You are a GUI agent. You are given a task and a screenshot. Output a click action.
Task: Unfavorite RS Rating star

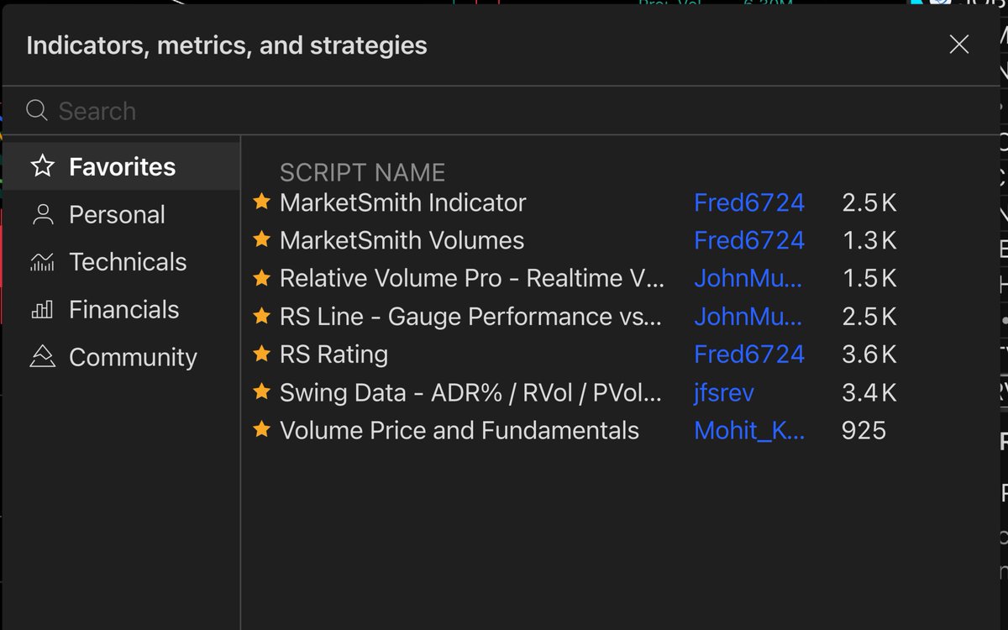click(x=262, y=354)
